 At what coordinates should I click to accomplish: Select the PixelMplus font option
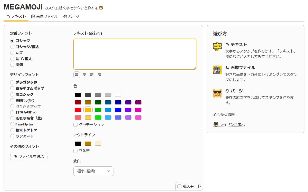click(x=12, y=124)
